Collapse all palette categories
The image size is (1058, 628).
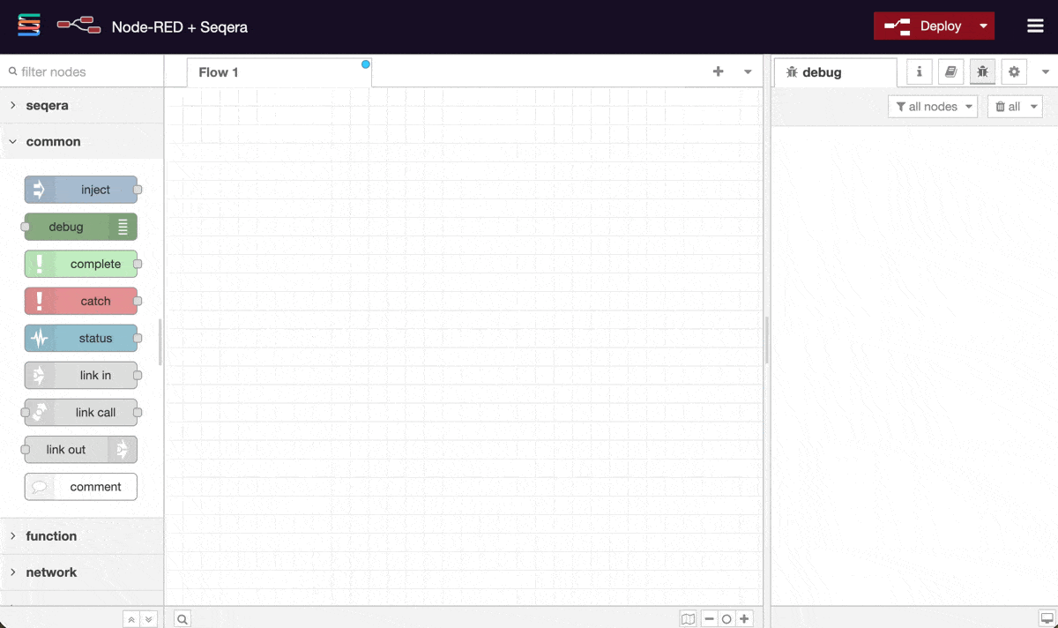pyautogui.click(x=131, y=619)
